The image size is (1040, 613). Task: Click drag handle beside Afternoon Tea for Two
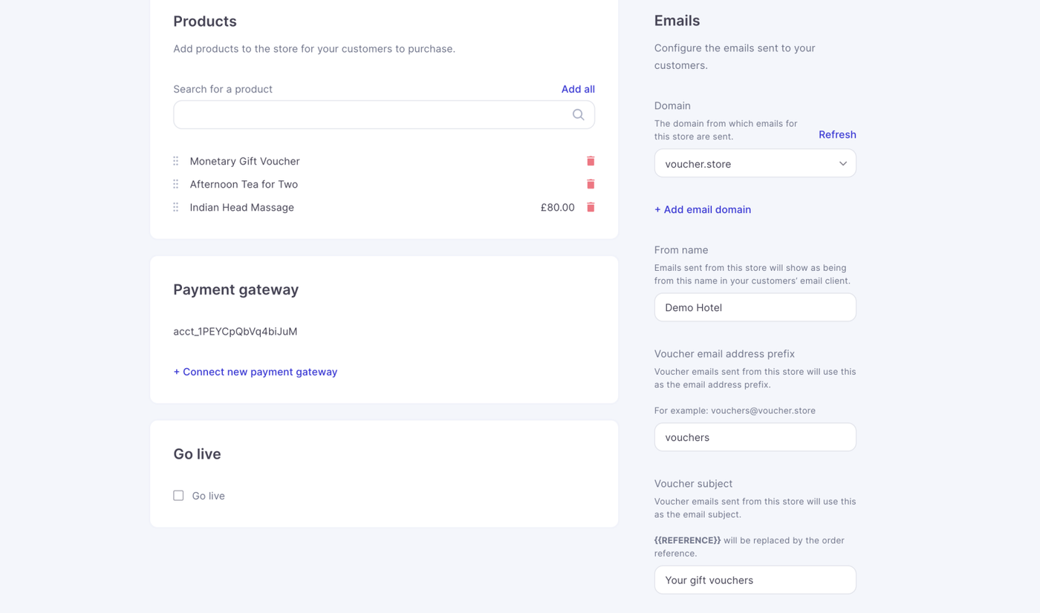176,184
